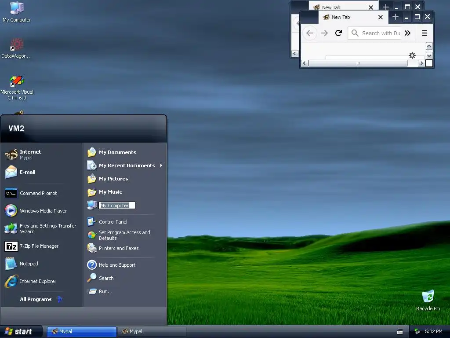Open the Recycle Bin

428,300
